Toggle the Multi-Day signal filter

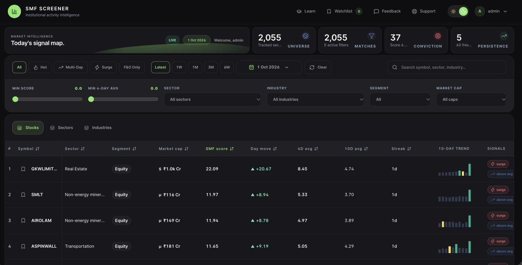[71, 67]
